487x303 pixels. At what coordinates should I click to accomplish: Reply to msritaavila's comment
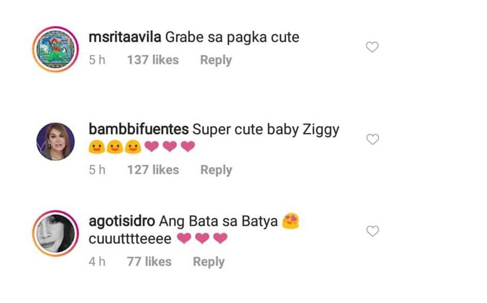(215, 60)
